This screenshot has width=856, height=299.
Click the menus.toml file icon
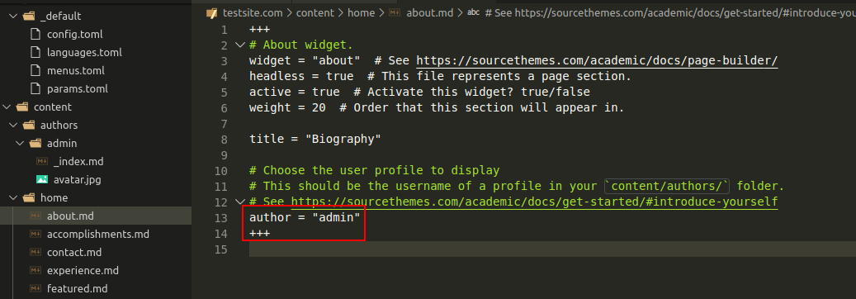click(35, 70)
